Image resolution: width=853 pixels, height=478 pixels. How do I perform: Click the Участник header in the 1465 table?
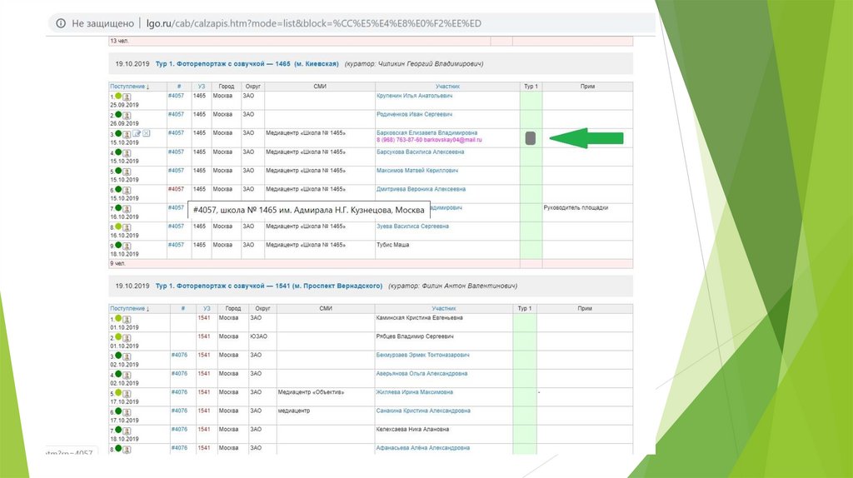[446, 87]
